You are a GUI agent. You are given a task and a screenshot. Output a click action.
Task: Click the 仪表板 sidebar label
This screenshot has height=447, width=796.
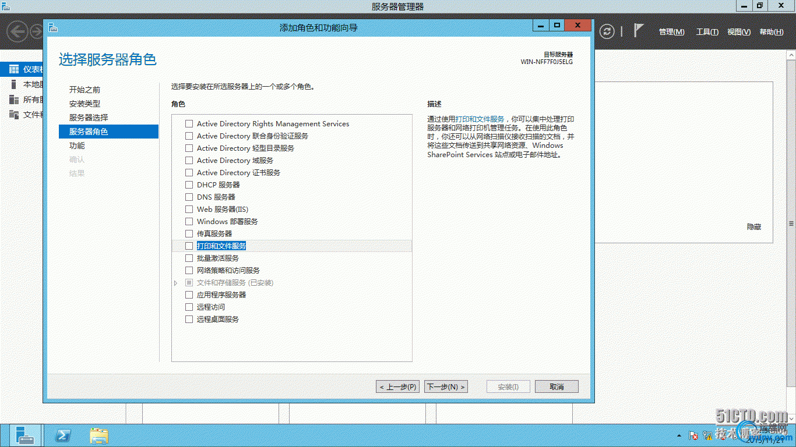(x=33, y=69)
